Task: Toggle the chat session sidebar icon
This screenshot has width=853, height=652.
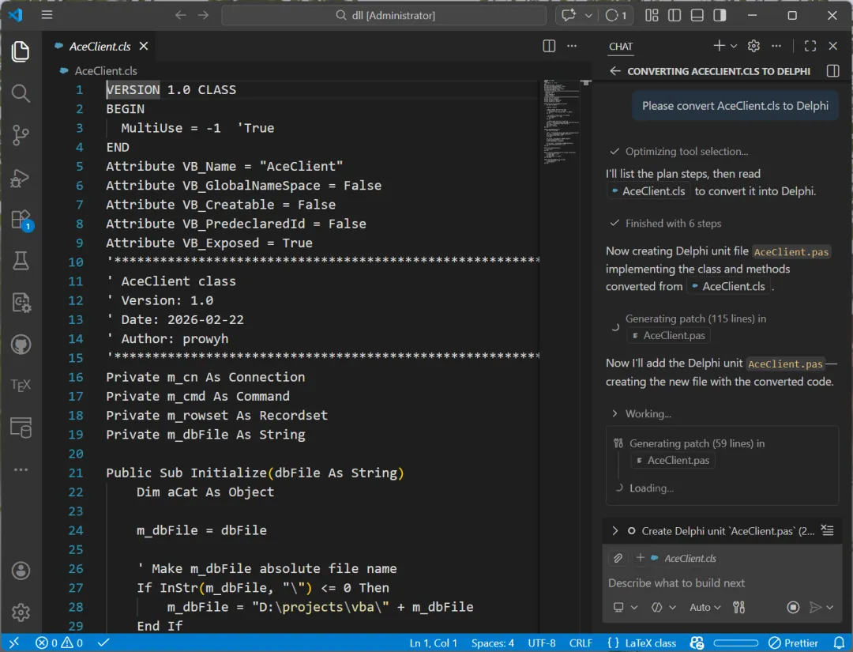Action: coord(833,71)
